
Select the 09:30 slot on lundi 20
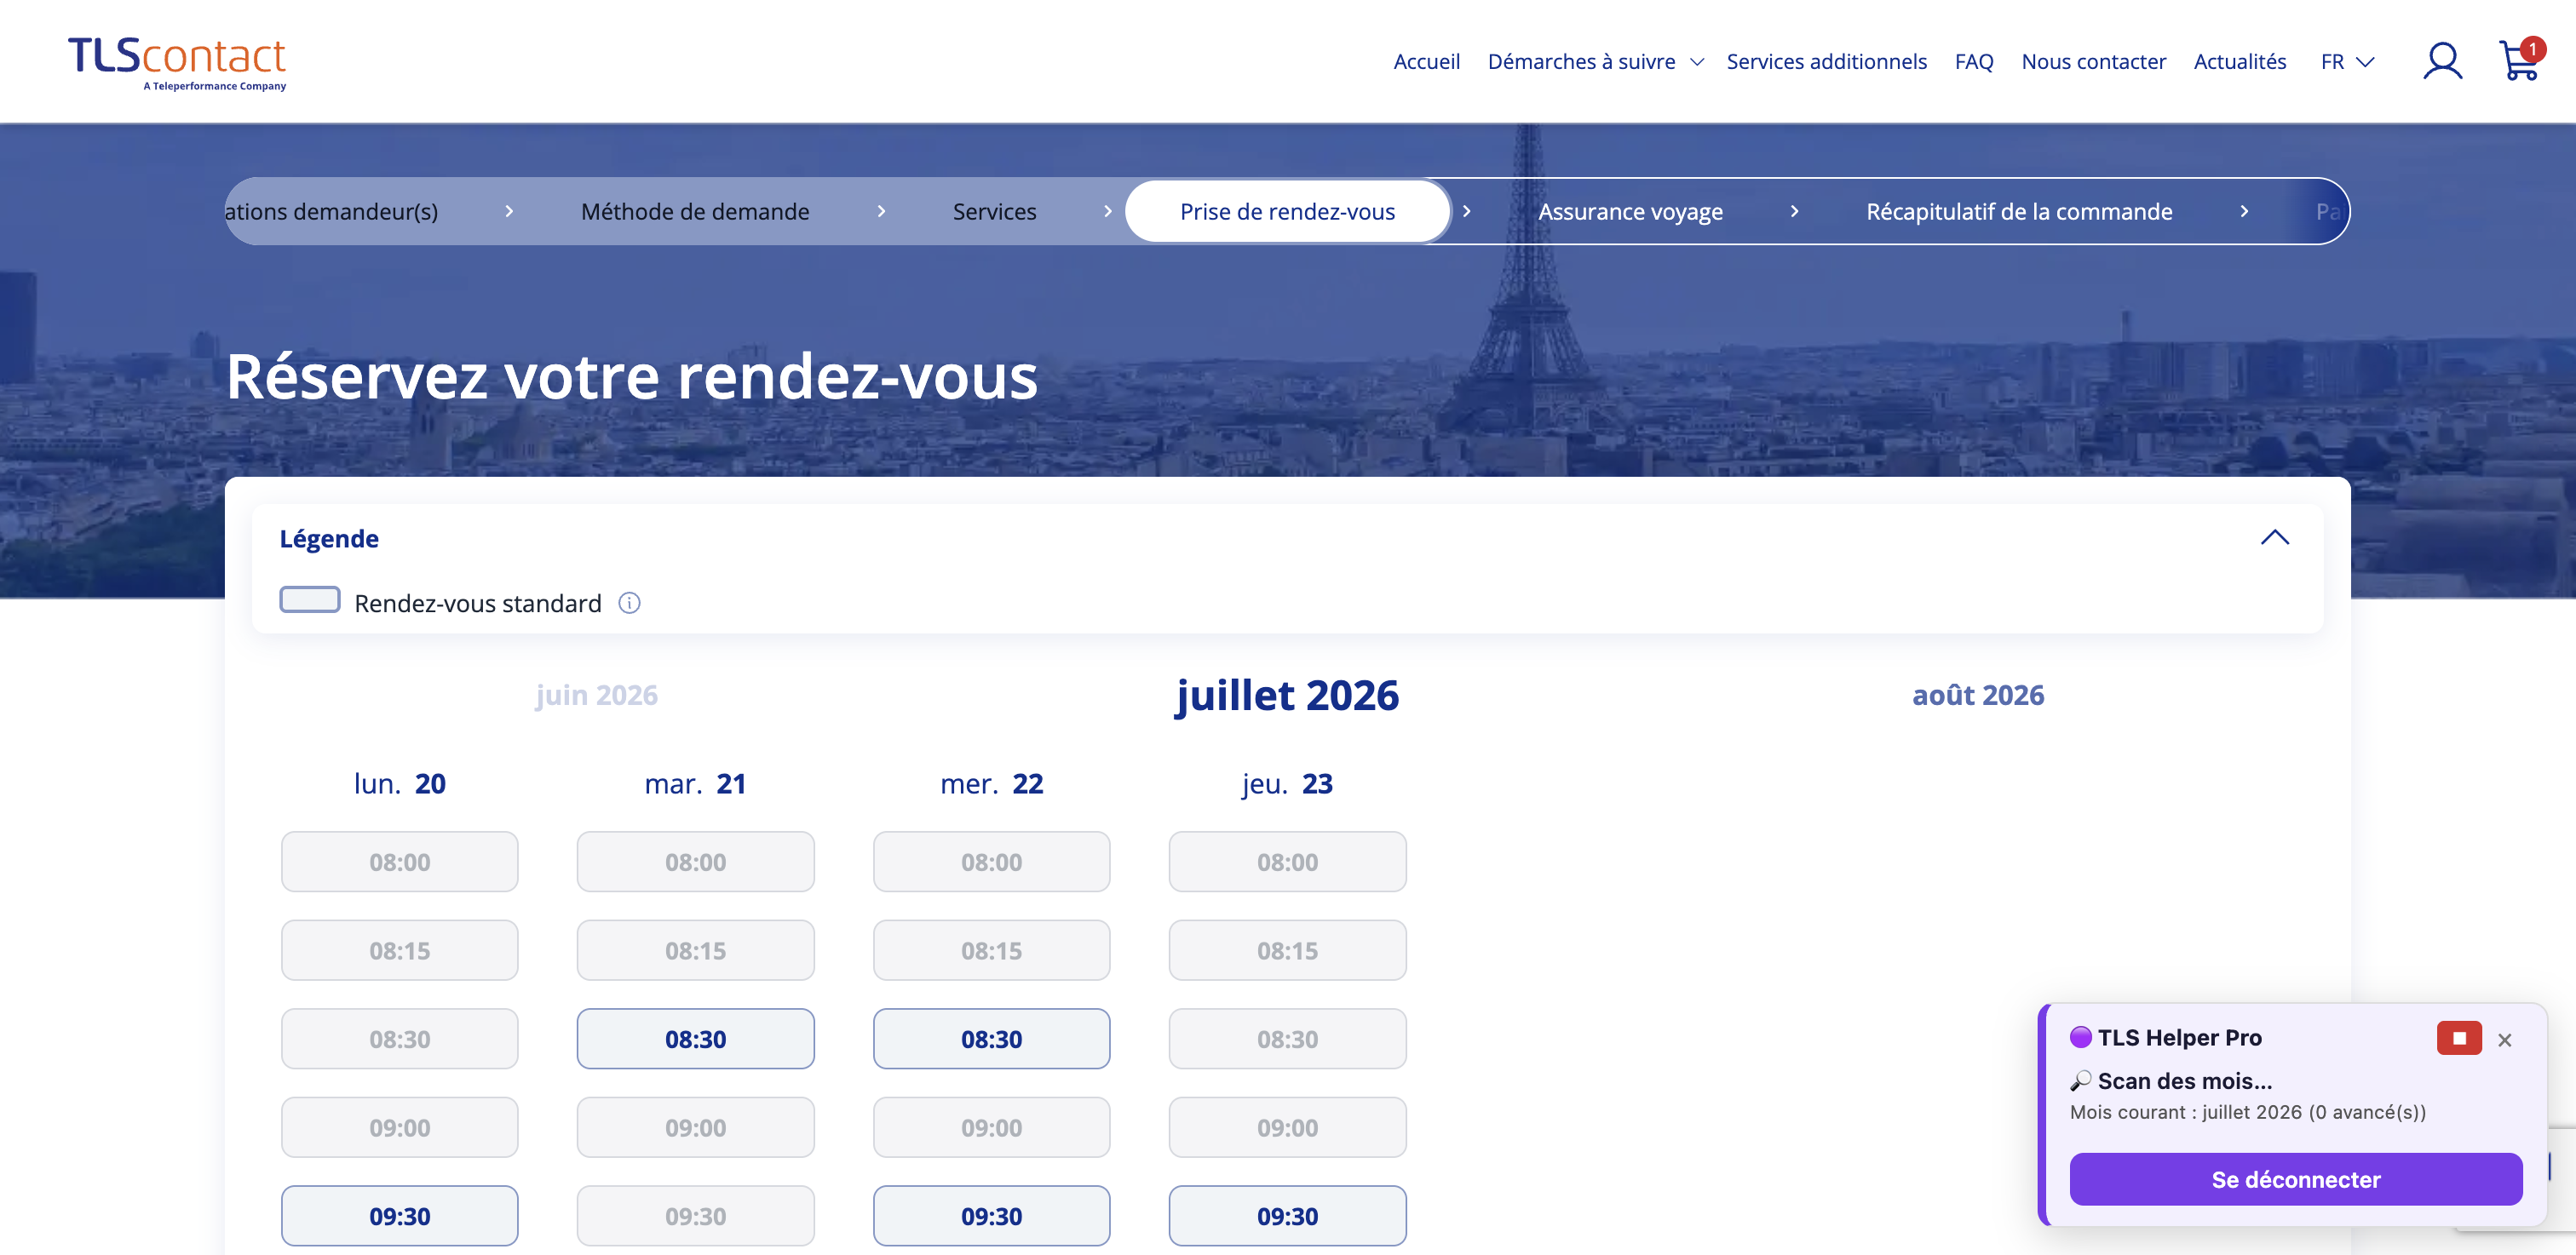[x=399, y=1215]
